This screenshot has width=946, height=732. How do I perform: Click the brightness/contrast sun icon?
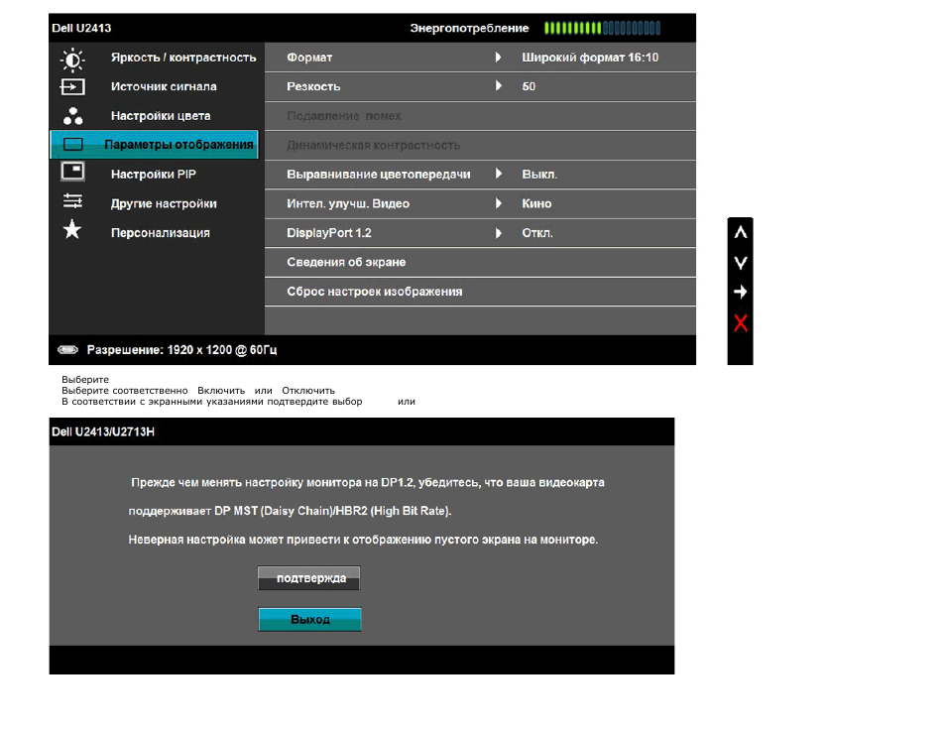(x=72, y=59)
